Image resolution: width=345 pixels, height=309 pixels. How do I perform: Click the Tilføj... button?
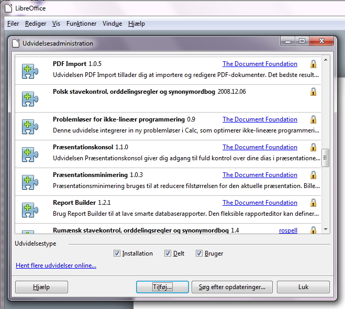[x=162, y=287]
